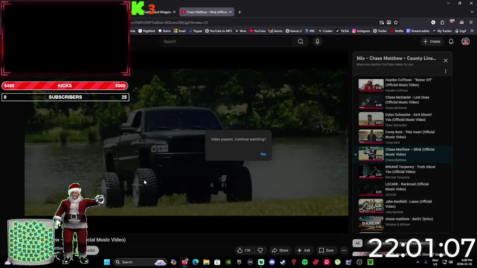Open the YouTube to MP3 bookmark

coord(218,31)
